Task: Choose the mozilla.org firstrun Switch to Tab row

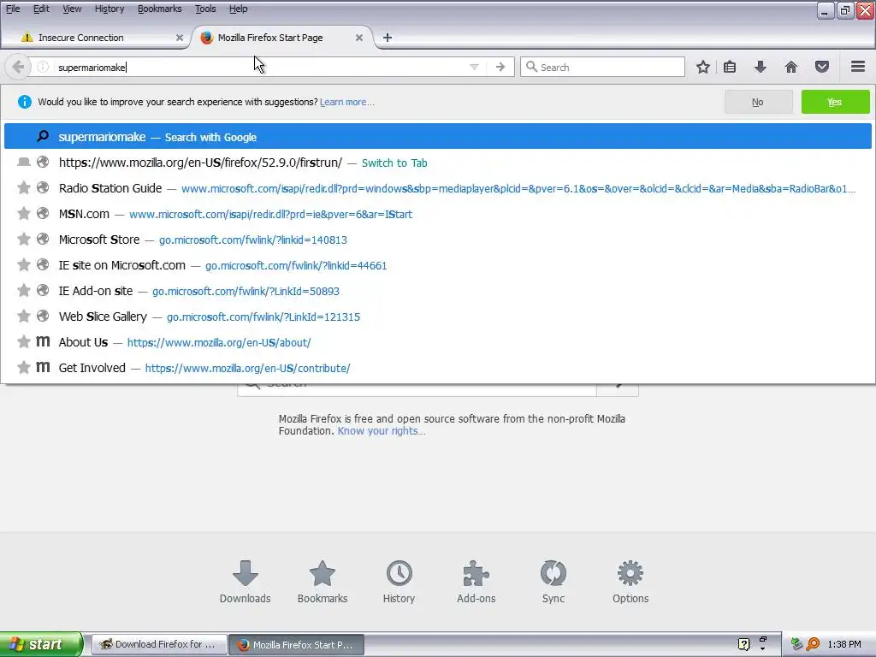Action: pyautogui.click(x=437, y=163)
